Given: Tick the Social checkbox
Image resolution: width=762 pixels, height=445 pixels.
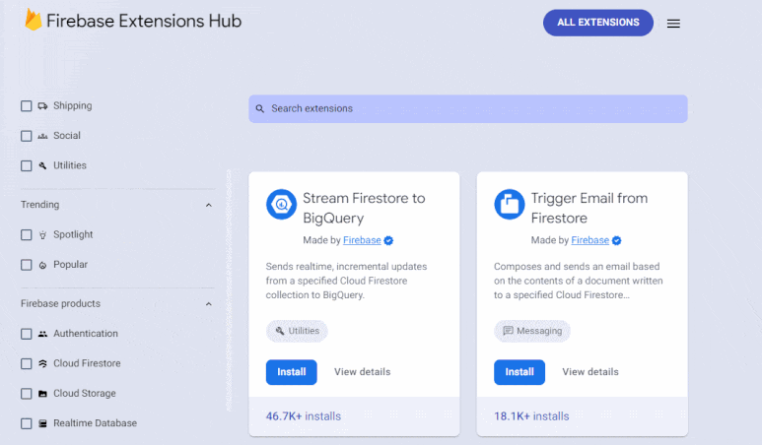Looking at the screenshot, I should coord(27,136).
